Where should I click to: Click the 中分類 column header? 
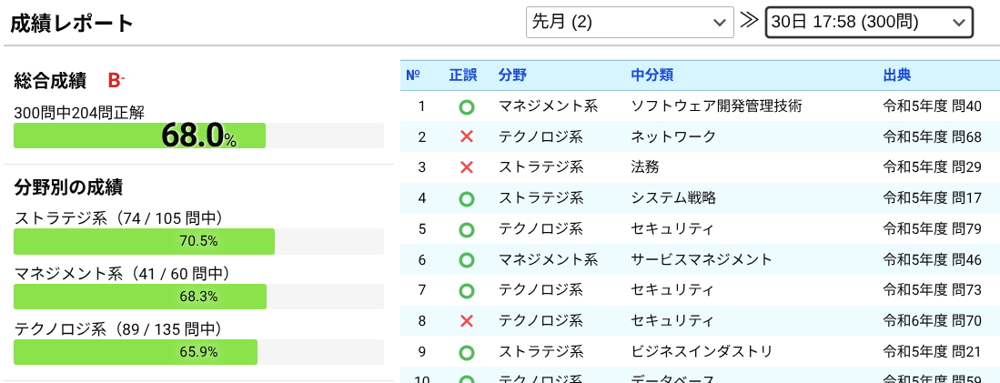[x=652, y=76]
